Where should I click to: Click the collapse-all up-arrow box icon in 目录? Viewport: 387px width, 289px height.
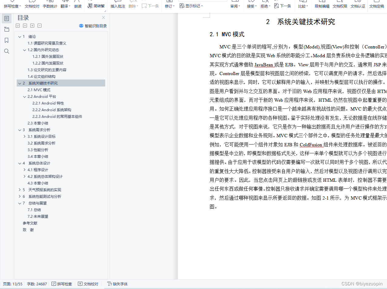25,26
